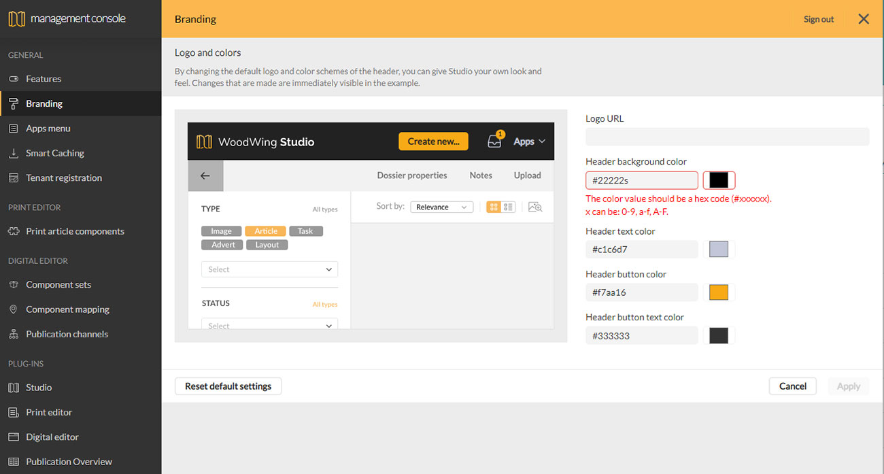The width and height of the screenshot is (884, 474).
Task: Toggle the Layout type filter tag
Action: point(267,245)
